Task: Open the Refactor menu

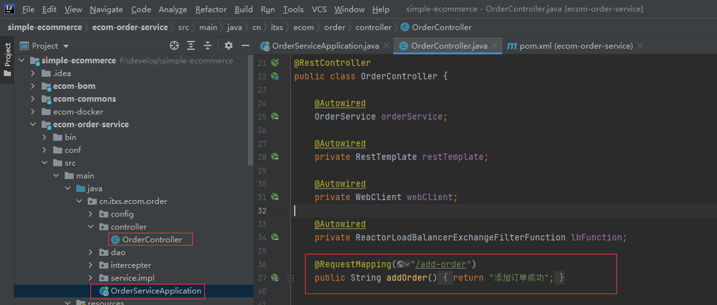Action: pyautogui.click(x=211, y=9)
